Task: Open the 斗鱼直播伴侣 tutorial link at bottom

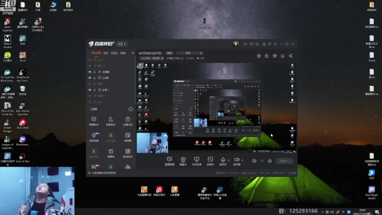Action: [x=104, y=173]
